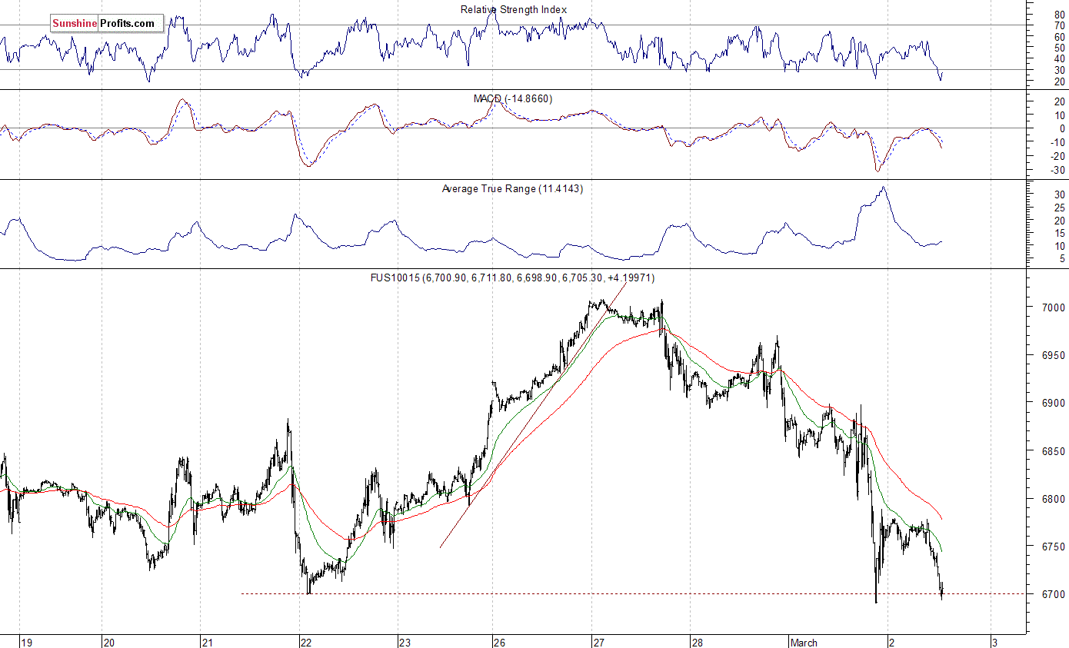Viewport: 1069px width, 648px height.
Task: Click price level 6850 on the price axis
Action: [1054, 451]
